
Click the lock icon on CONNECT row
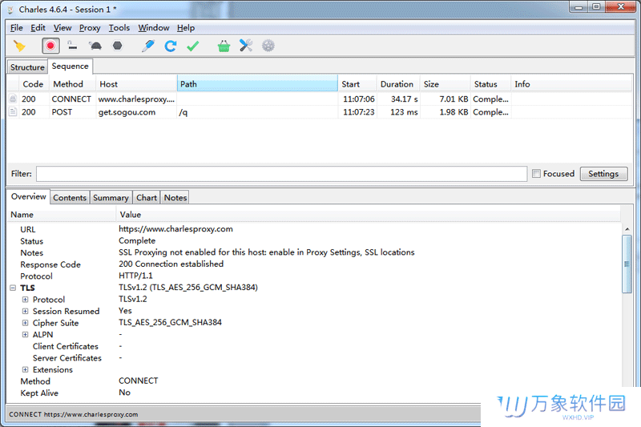click(x=13, y=99)
